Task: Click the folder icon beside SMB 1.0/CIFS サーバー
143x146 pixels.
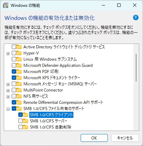Action: (x=25, y=121)
